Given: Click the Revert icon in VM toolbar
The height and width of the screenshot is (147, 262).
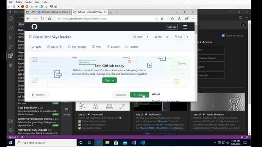Looking at the screenshot, I should point(46,7).
